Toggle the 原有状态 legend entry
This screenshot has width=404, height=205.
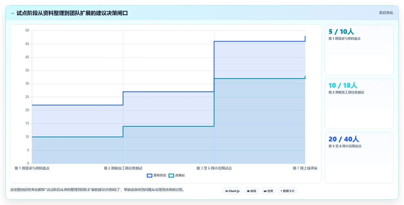157,175
